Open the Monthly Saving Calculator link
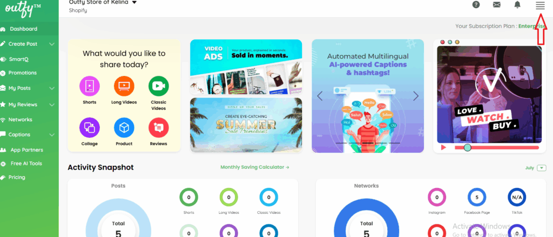The image size is (553, 237). point(255,167)
